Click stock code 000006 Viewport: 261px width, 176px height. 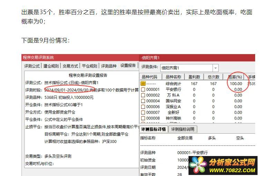point(153,107)
